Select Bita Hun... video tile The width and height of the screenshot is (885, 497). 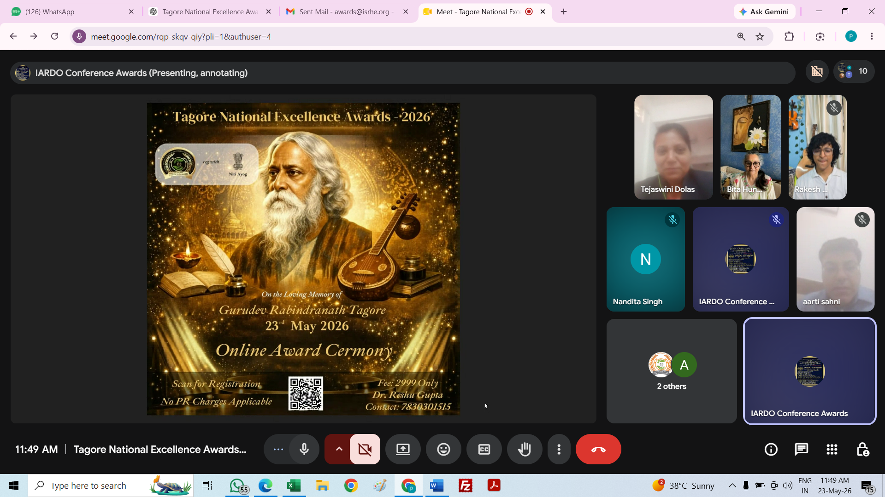click(750, 147)
